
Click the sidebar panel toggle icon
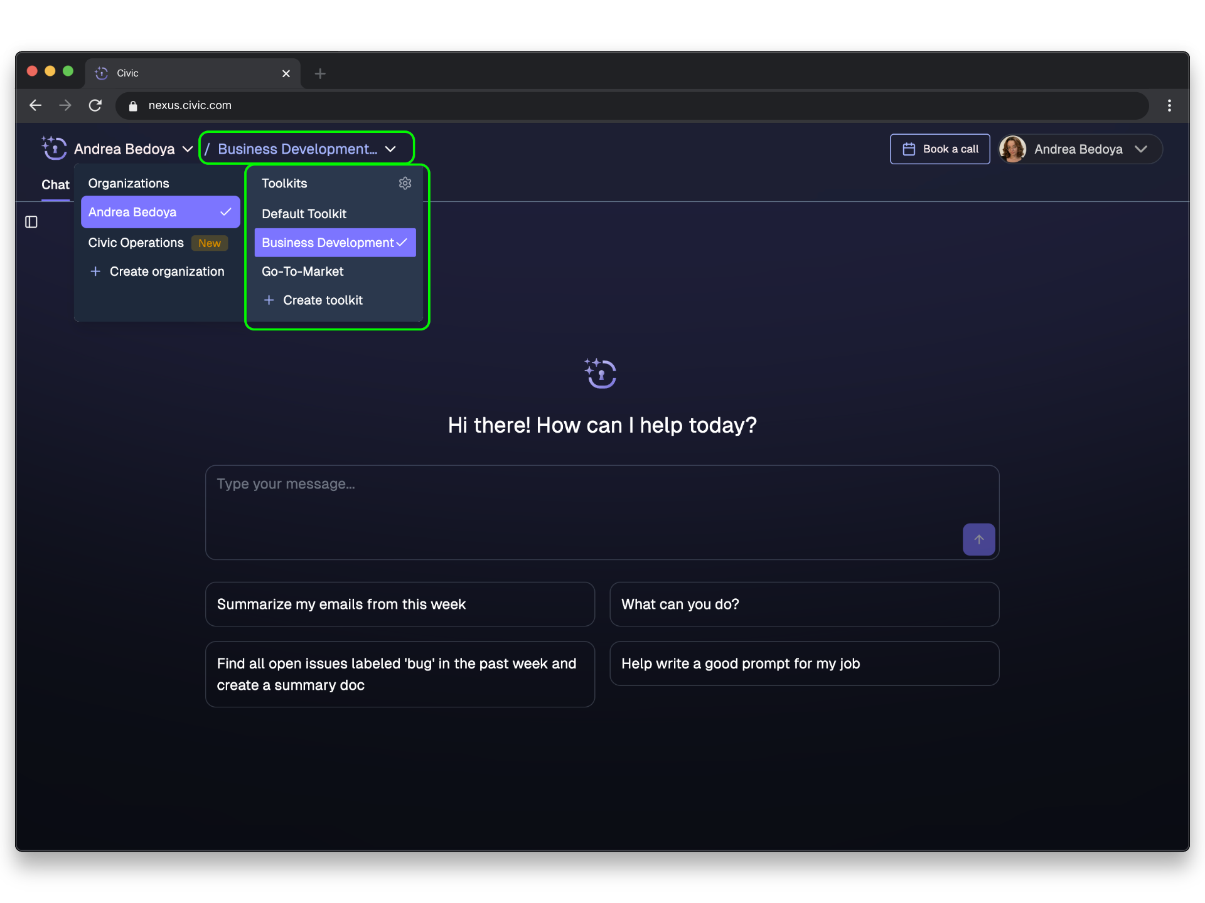click(x=31, y=222)
